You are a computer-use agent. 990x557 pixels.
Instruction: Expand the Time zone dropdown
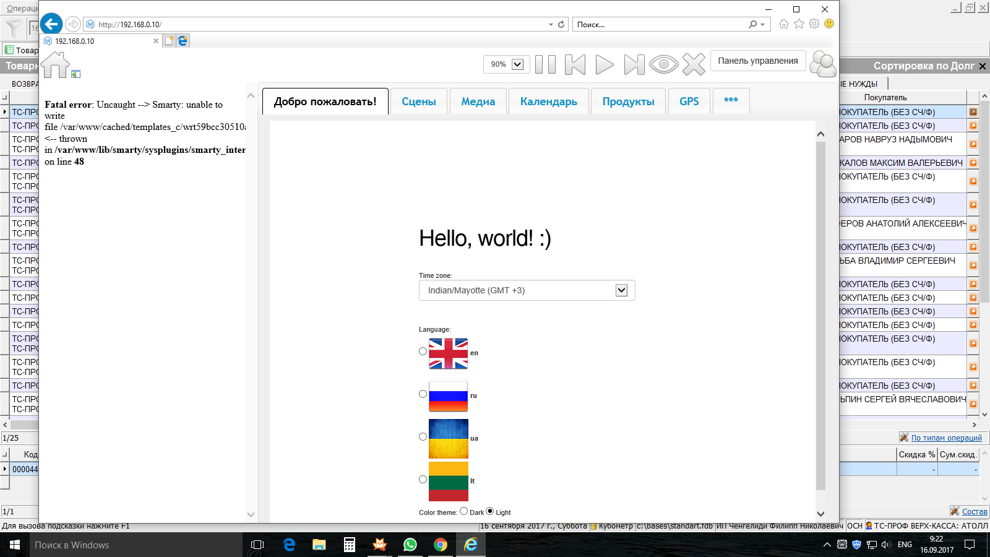[621, 290]
